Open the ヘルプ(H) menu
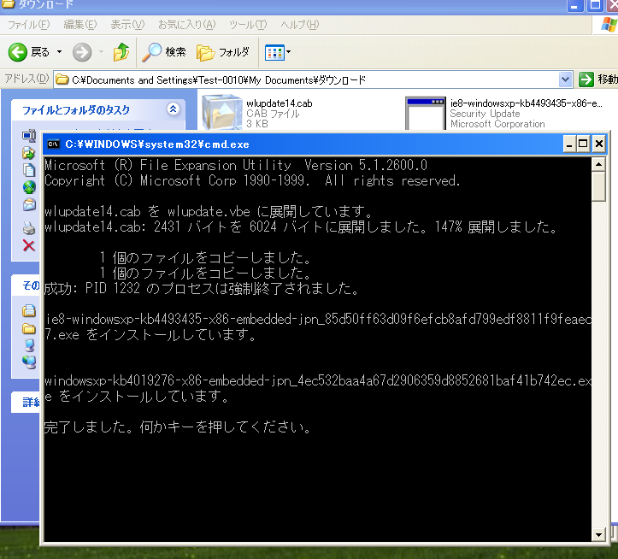 coord(299,25)
